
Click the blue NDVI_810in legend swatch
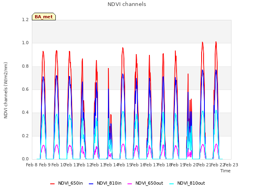point(91,184)
